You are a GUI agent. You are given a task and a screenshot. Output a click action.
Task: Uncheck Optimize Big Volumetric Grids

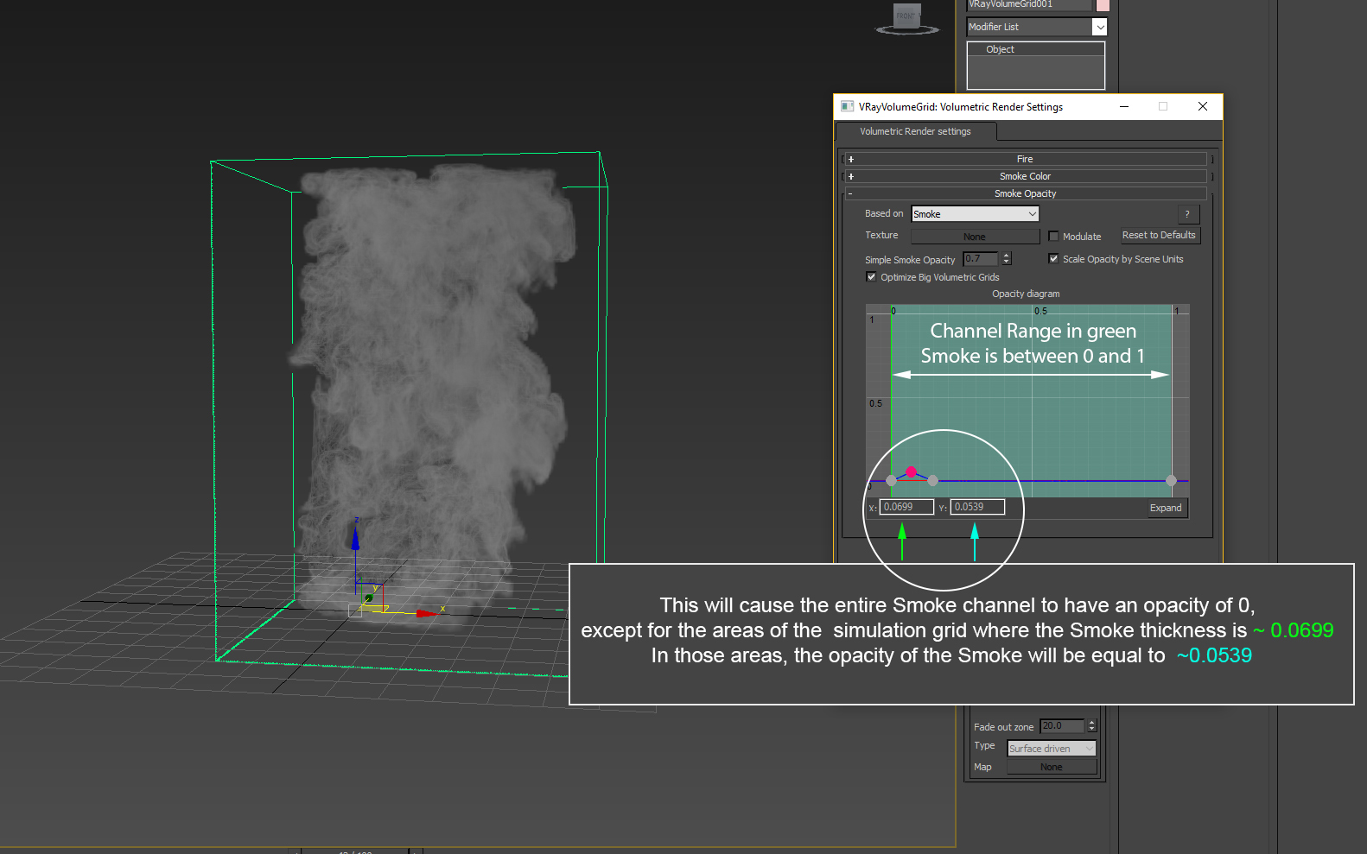pyautogui.click(x=871, y=276)
